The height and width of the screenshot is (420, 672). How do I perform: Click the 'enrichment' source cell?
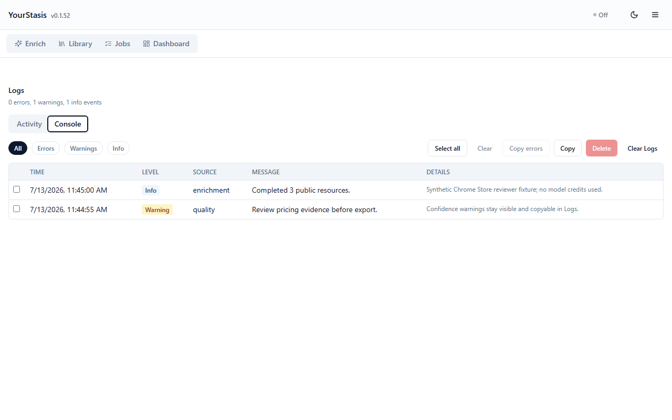pos(211,190)
